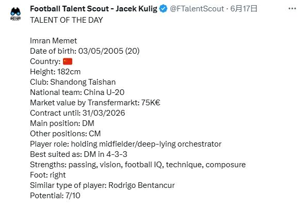Open Football Talent Scout - Jacek Kulig profile name
This screenshot has width=305, height=207.
(x=93, y=9)
